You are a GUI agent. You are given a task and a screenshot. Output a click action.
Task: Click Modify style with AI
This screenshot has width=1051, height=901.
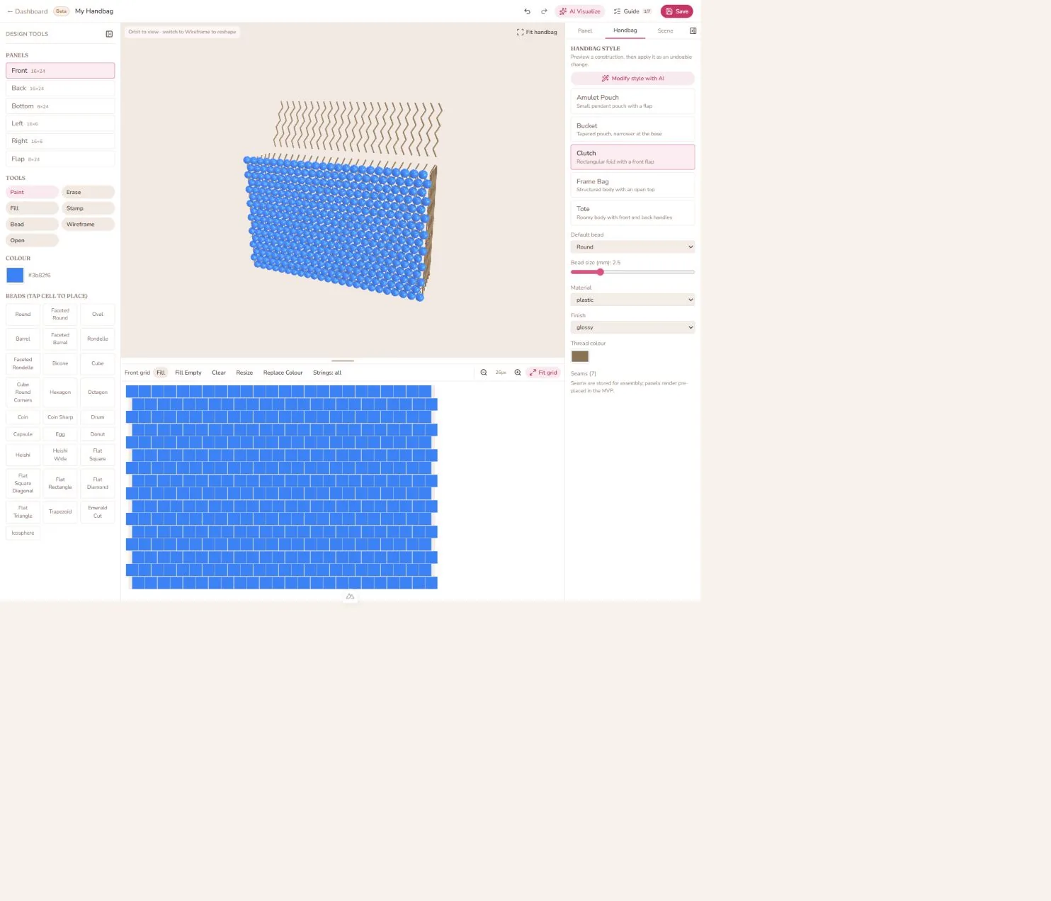[632, 79]
